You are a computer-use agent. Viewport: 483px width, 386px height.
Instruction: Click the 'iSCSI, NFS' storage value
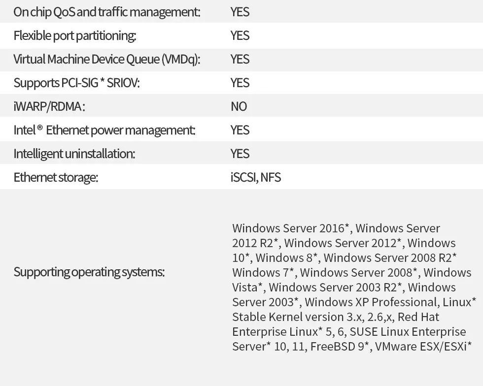click(x=255, y=177)
